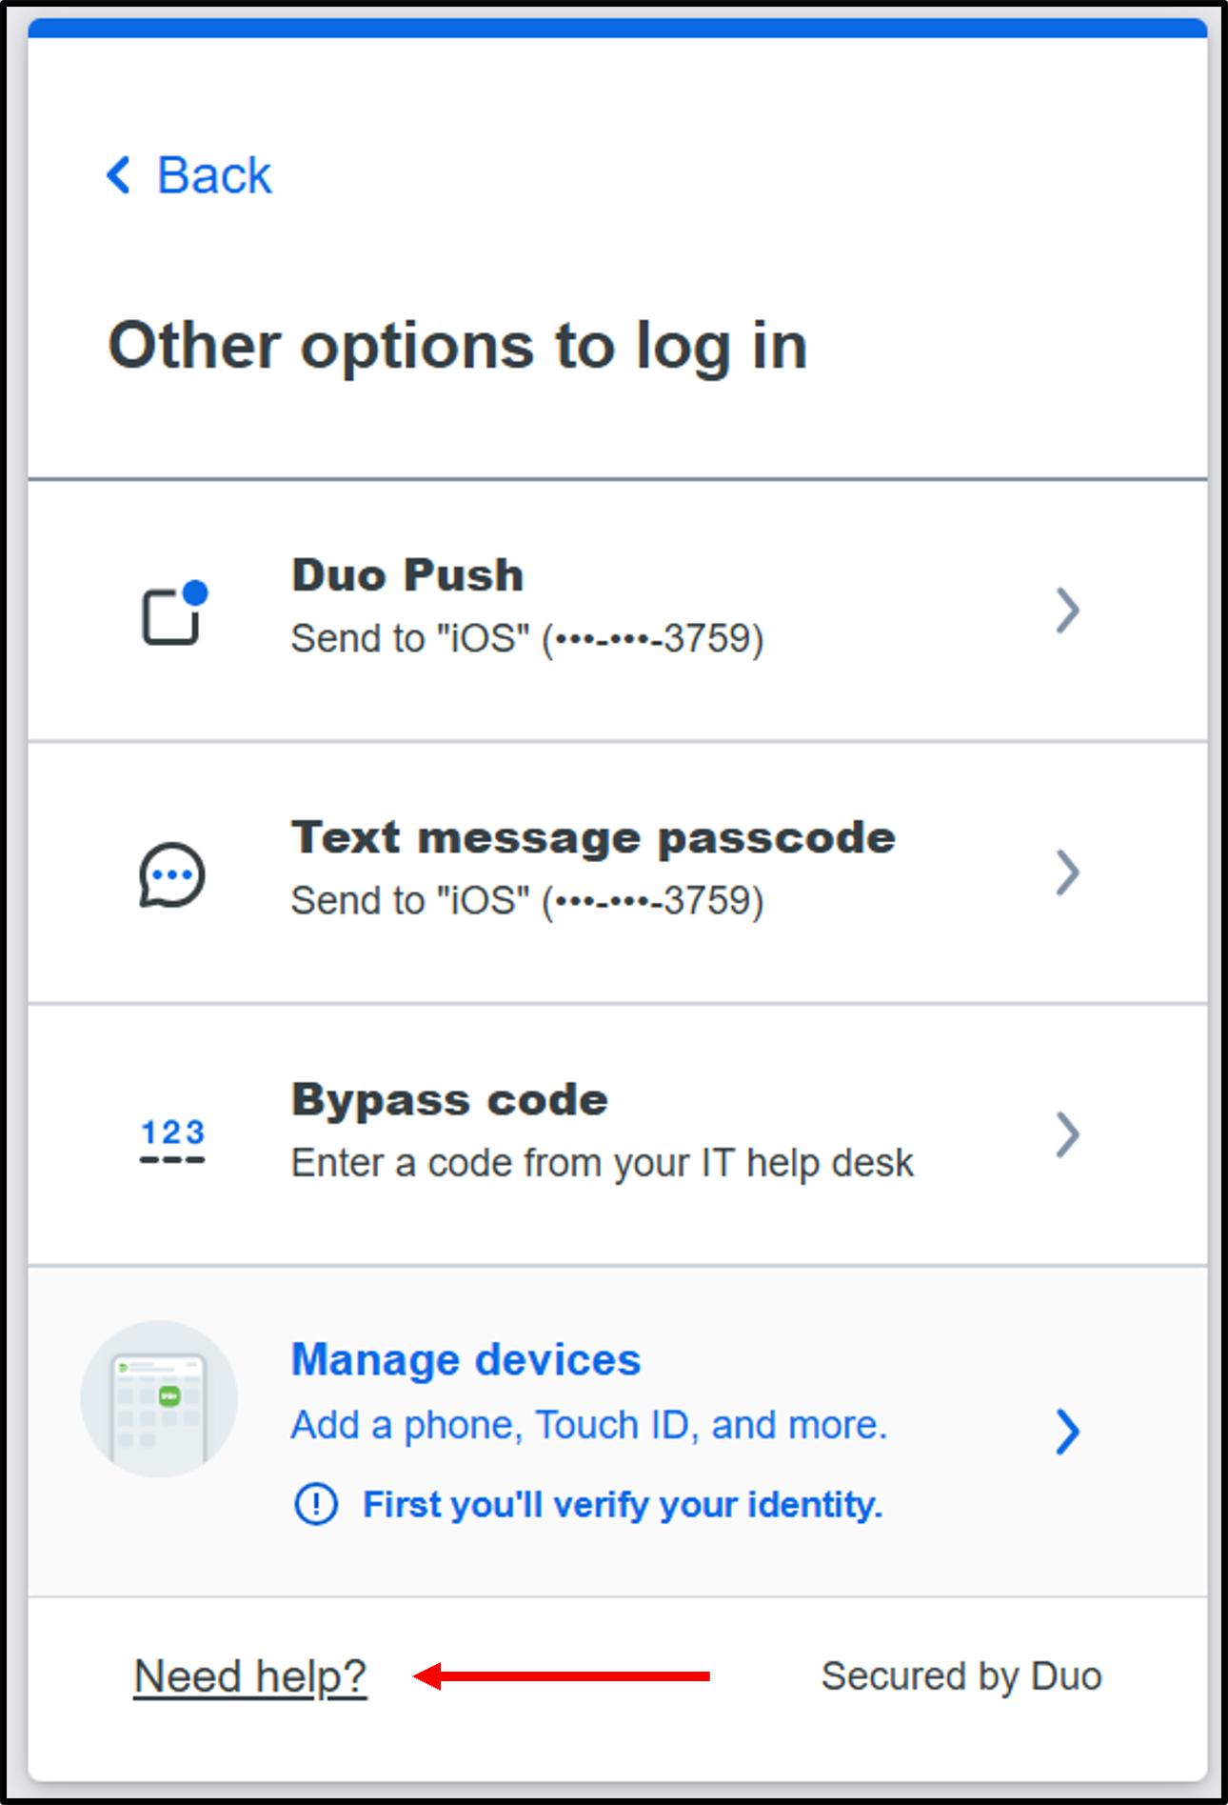Select the Duo Push option title
This screenshot has height=1805, width=1228.
click(x=407, y=575)
